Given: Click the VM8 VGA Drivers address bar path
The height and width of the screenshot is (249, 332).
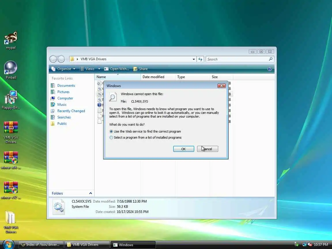Looking at the screenshot, I should [93, 59].
